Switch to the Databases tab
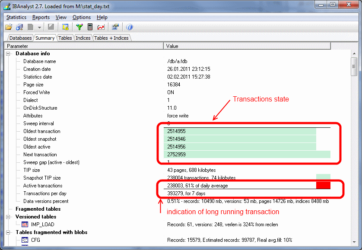Image resolution: width=362 pixels, height=250 pixels. 20,38
